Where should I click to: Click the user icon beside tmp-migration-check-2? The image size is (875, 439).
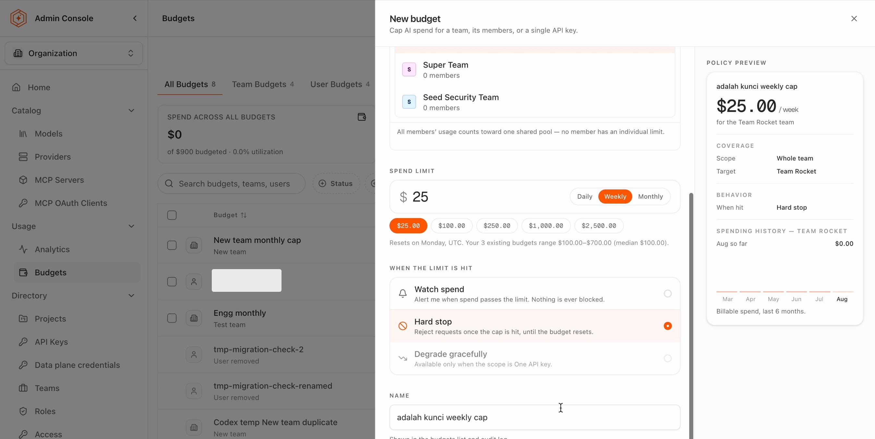point(194,354)
